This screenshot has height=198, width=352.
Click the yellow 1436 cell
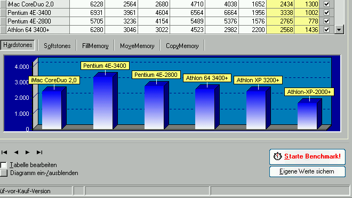[x=307, y=30]
